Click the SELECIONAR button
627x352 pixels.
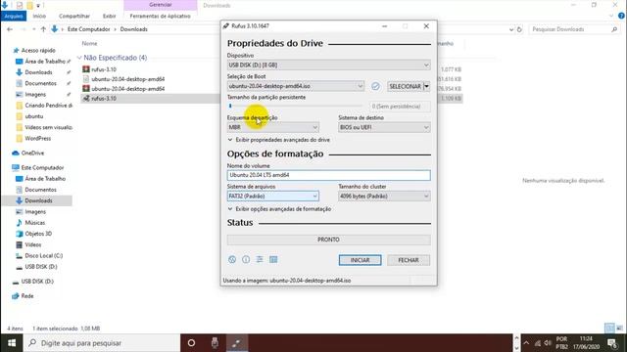[x=405, y=86]
